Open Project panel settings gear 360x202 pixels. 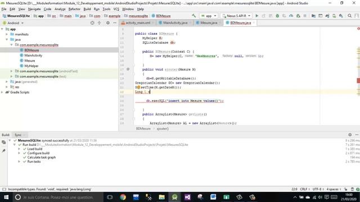point(108,23)
